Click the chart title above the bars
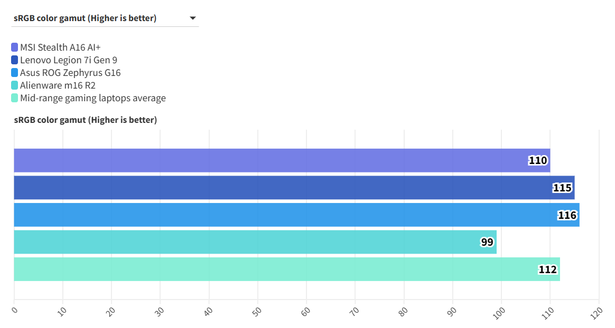 click(85, 120)
